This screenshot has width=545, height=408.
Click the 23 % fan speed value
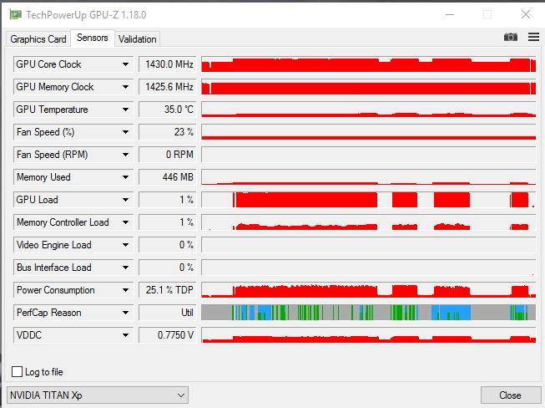(x=168, y=132)
